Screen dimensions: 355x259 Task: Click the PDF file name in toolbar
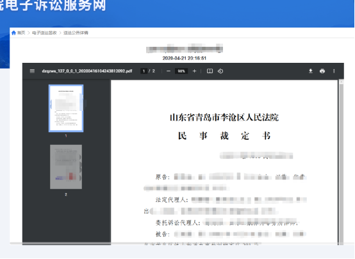(x=87, y=71)
